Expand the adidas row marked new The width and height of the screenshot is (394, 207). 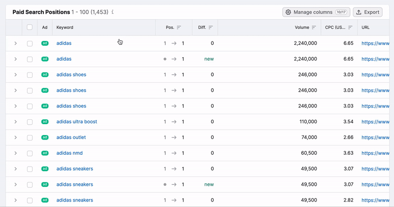16,59
